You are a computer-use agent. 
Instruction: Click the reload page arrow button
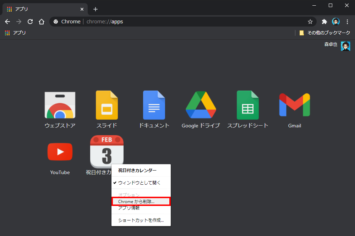coord(30,22)
